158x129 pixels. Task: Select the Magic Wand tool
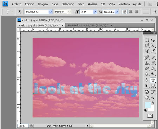[153, 46]
